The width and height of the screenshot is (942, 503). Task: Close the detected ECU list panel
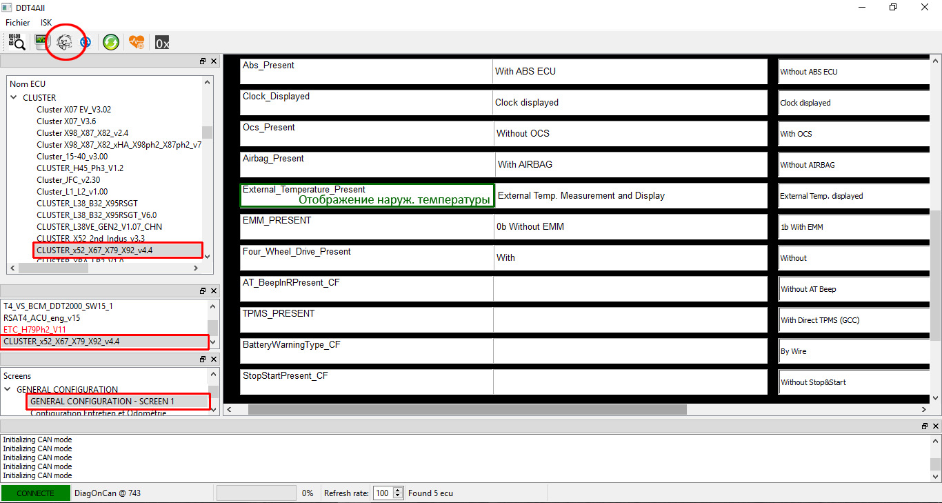coord(214,291)
